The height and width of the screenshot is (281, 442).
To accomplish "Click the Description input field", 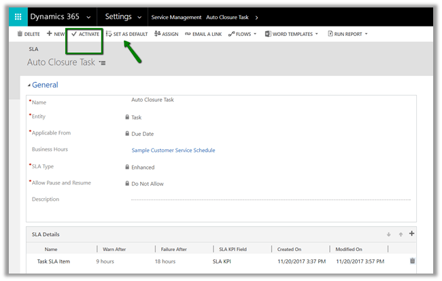I will tap(270, 200).
